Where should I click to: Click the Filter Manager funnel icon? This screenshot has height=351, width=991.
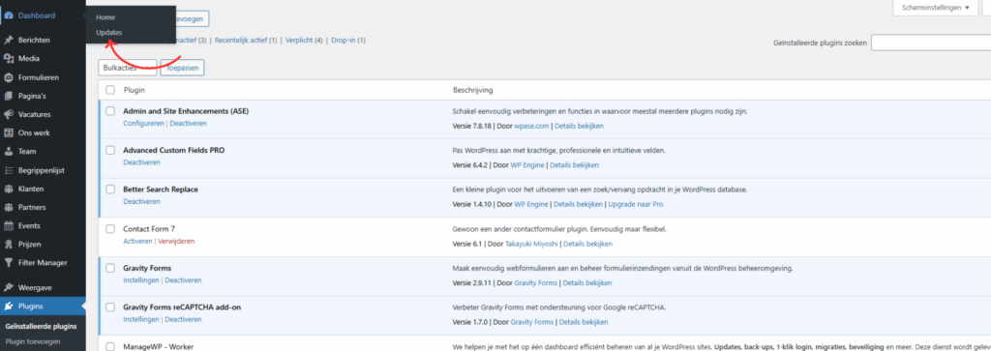coord(8,263)
